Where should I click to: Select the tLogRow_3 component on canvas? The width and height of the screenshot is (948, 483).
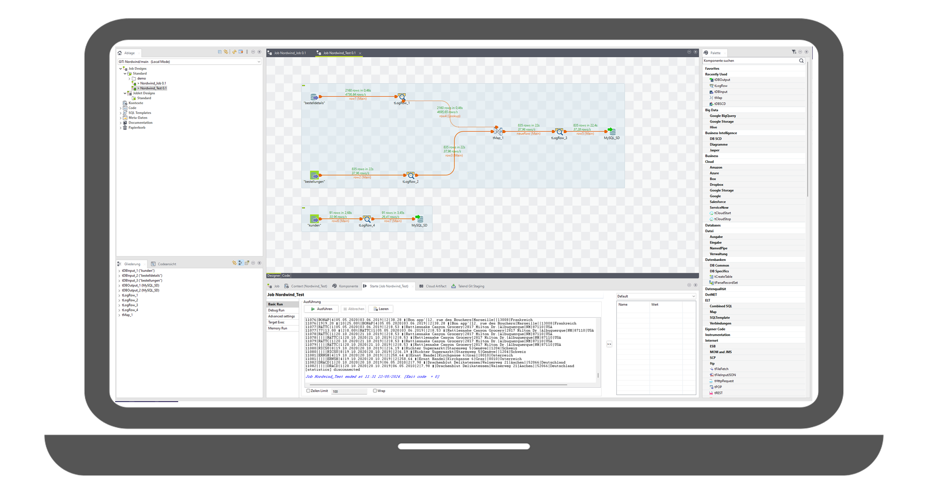click(x=559, y=131)
